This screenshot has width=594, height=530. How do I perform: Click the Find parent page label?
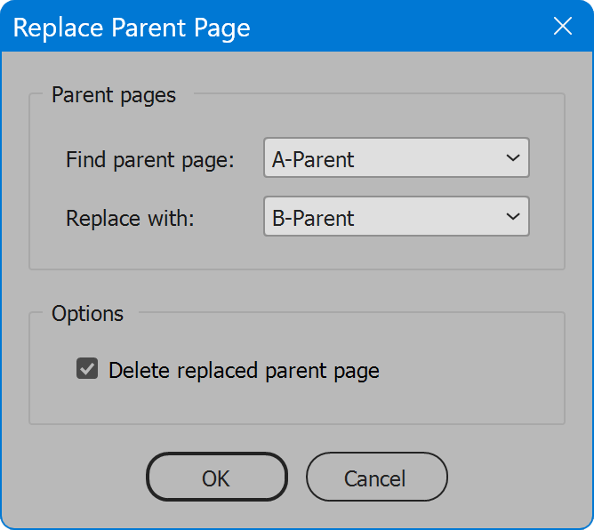click(150, 159)
